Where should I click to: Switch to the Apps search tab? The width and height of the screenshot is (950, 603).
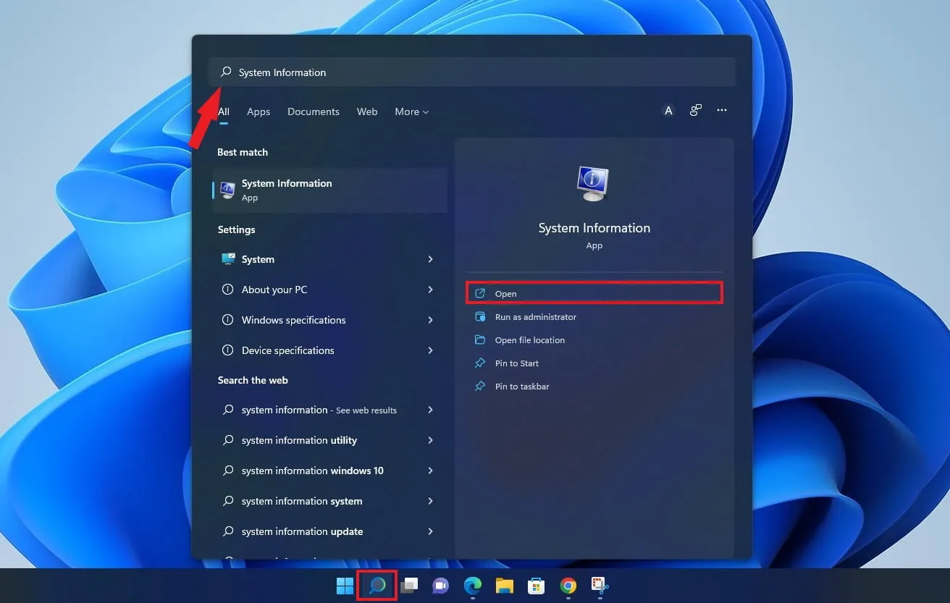click(258, 111)
